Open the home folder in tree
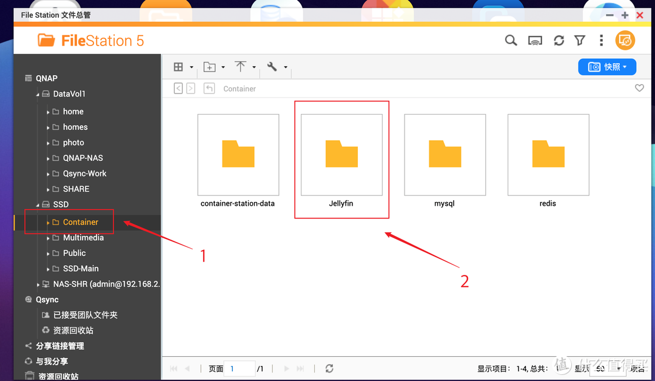Image resolution: width=655 pixels, height=381 pixels. (x=73, y=112)
